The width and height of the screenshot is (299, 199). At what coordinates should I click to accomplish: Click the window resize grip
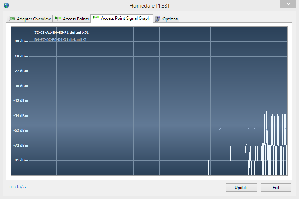click(x=294, y=194)
